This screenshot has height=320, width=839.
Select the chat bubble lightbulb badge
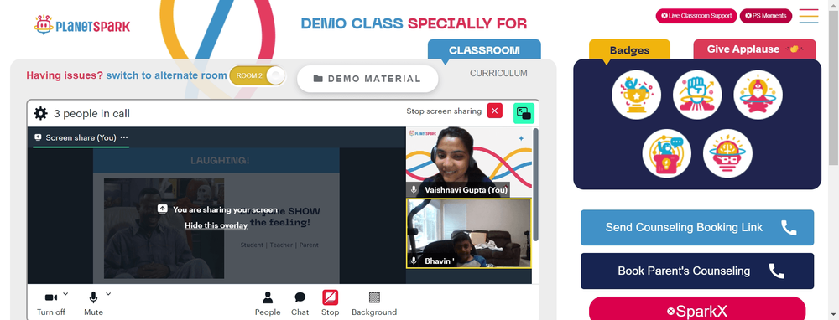[667, 153]
